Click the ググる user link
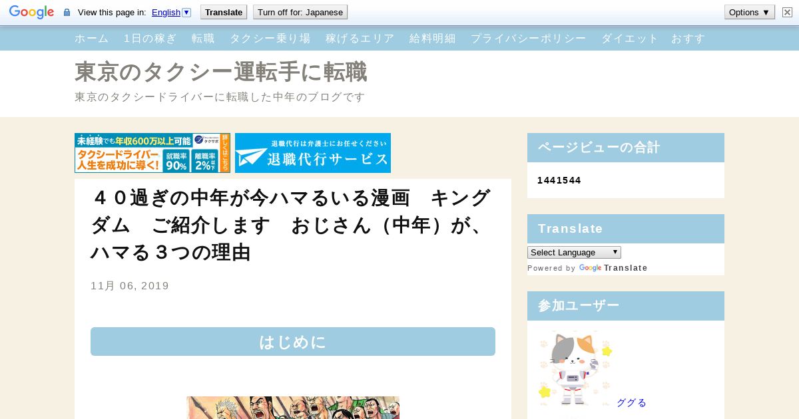The image size is (799, 419). coord(631,402)
